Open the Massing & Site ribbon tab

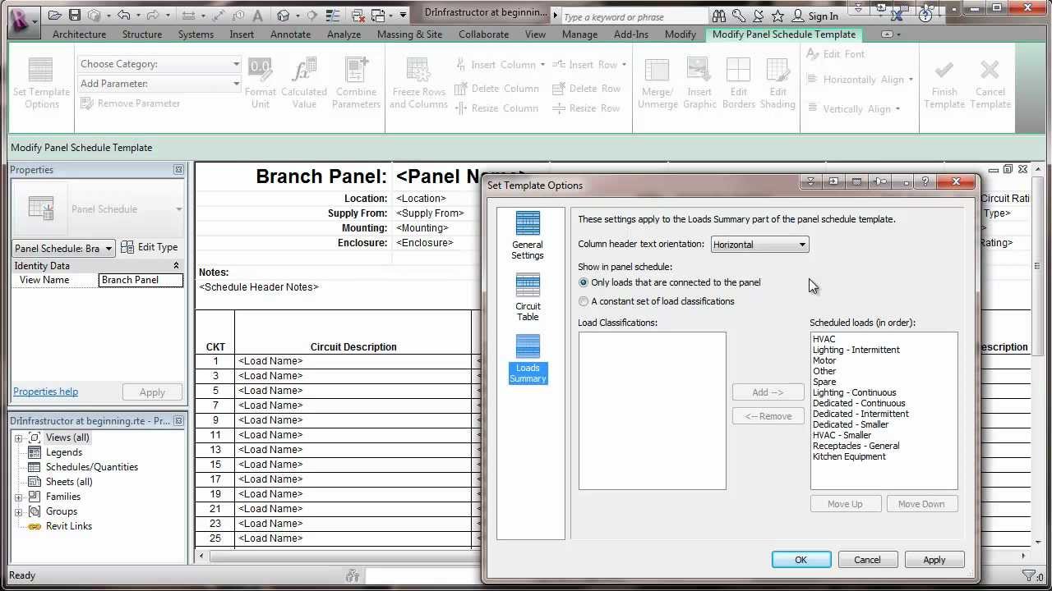tap(409, 34)
